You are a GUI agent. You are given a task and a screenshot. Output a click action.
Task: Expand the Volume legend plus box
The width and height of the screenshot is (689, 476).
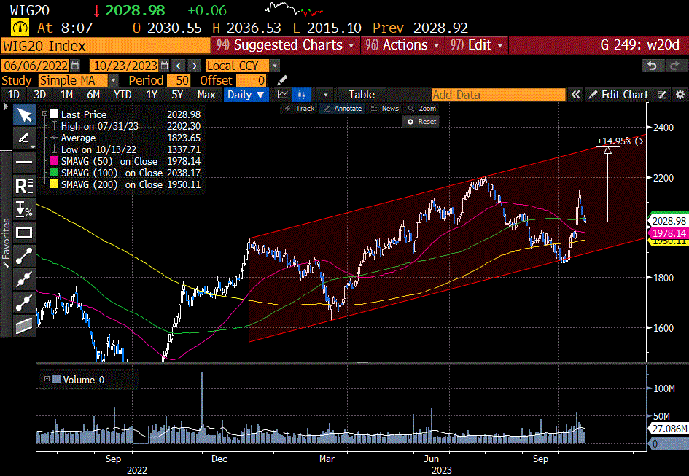[x=47, y=379]
